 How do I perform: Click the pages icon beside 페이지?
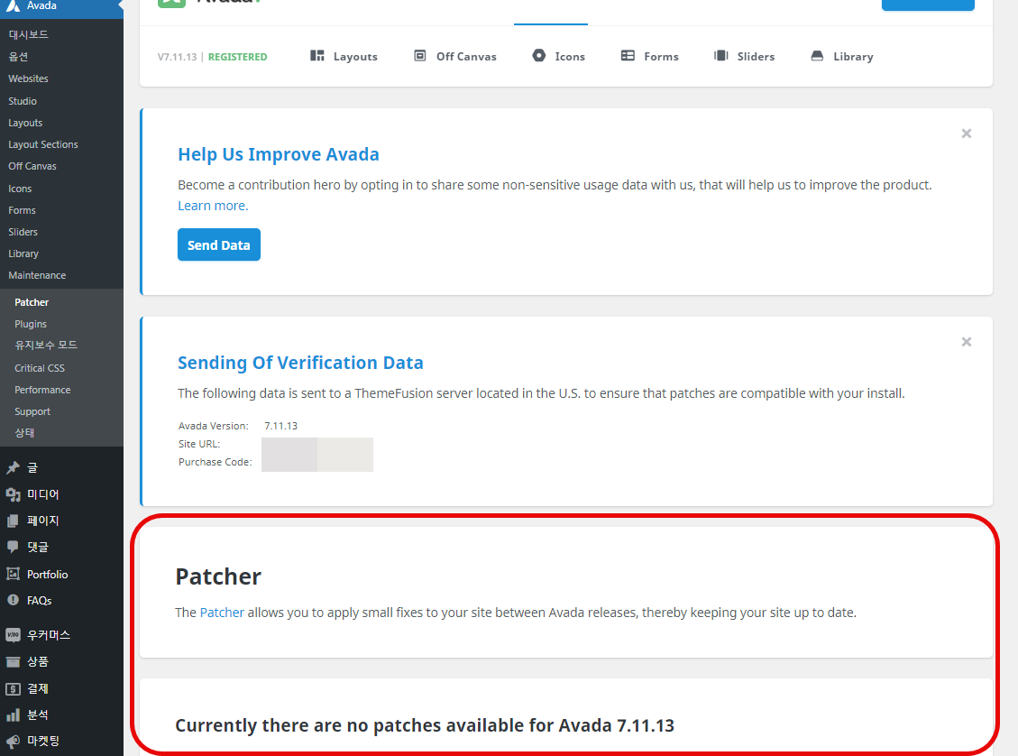(x=13, y=521)
